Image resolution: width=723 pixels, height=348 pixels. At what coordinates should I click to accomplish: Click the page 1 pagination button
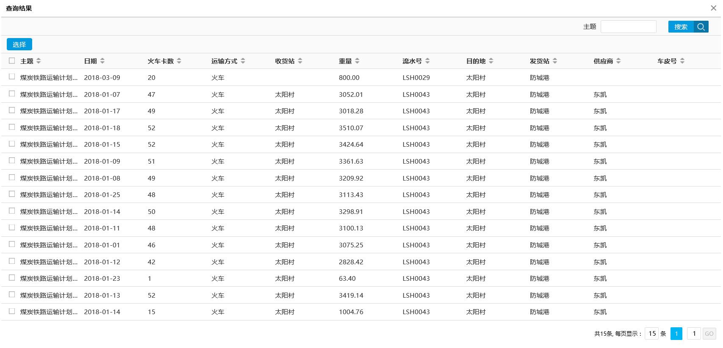676,334
